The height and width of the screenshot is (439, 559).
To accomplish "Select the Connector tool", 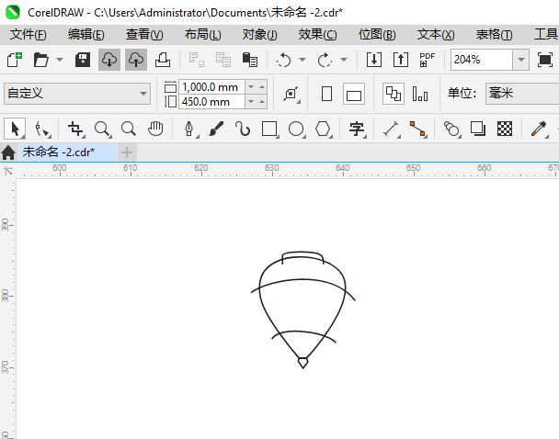I will click(x=417, y=129).
